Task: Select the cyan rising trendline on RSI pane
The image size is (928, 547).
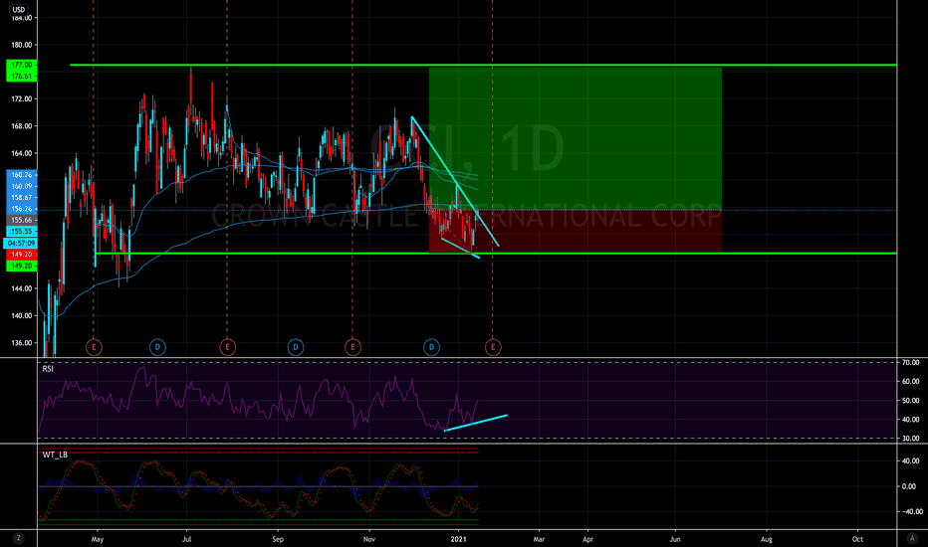Action: coord(475,423)
